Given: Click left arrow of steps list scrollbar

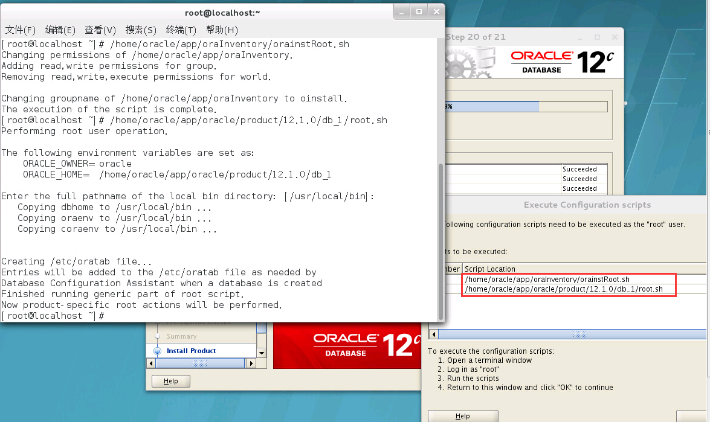Looking at the screenshot, I should pyautogui.click(x=151, y=363).
